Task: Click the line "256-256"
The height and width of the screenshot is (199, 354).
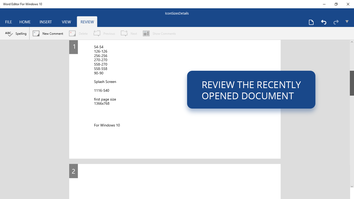Action: point(101,56)
